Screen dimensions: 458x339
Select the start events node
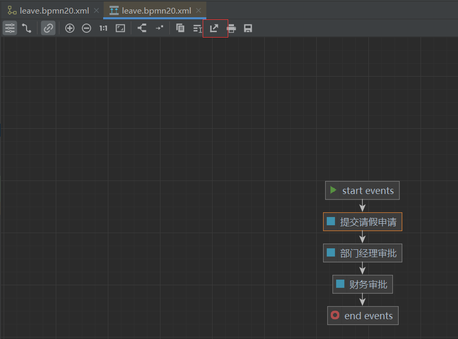362,190
